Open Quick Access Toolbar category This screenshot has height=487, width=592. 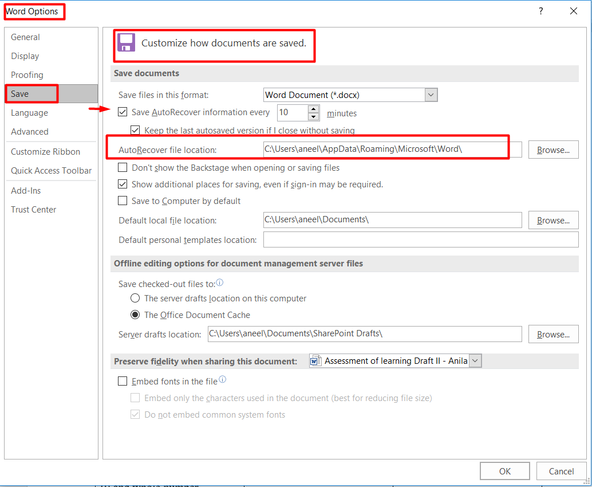pos(52,170)
